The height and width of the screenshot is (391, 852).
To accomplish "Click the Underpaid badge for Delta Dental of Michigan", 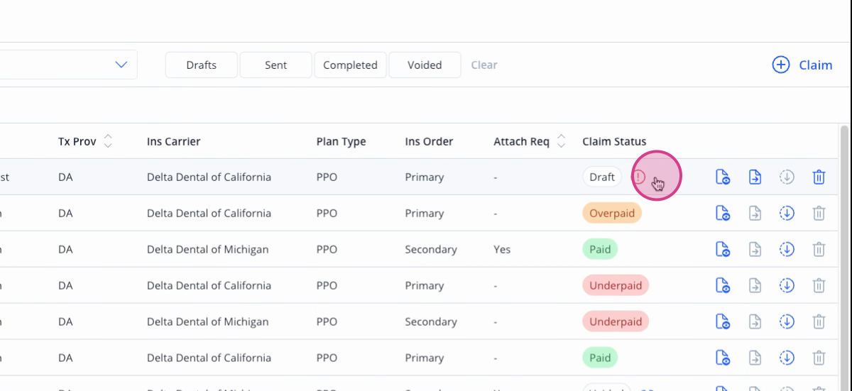I will [616, 321].
